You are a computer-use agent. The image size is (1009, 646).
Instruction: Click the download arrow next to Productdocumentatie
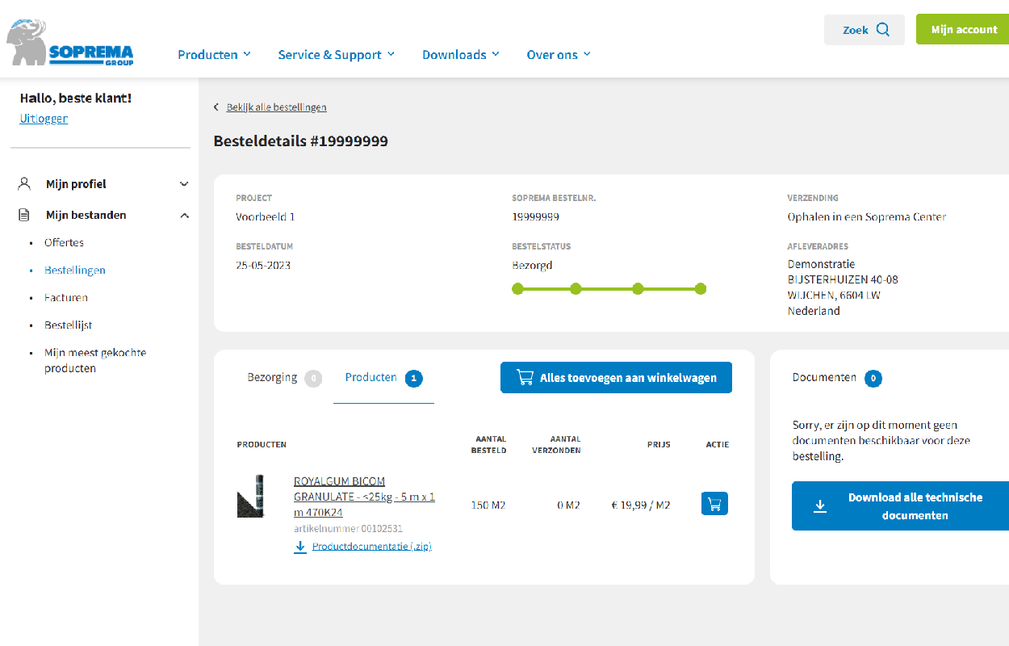[x=300, y=547]
